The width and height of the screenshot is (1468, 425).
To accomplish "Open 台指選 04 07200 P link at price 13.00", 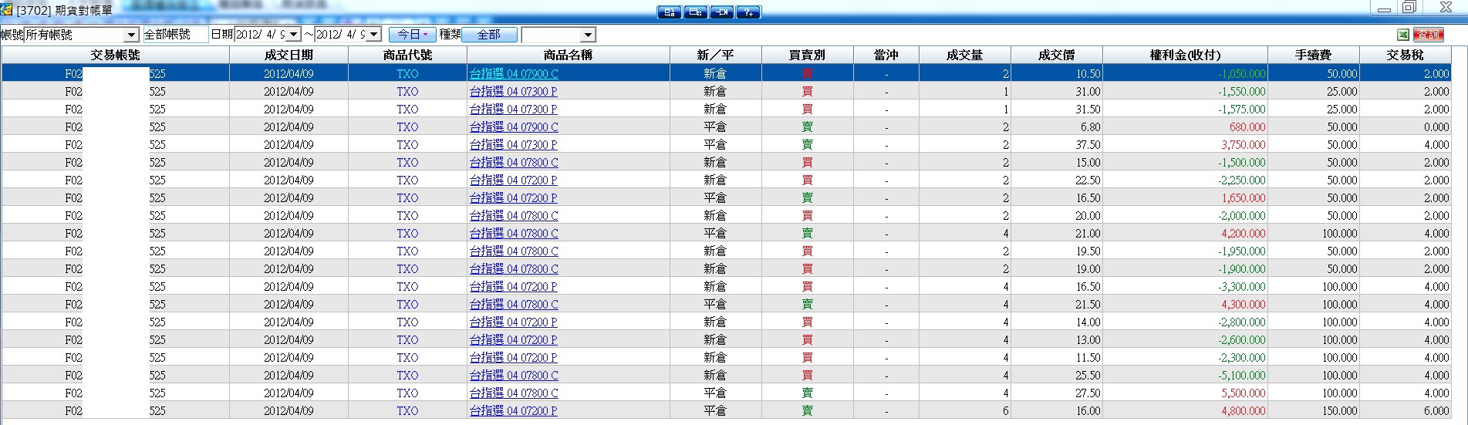I will coord(514,339).
